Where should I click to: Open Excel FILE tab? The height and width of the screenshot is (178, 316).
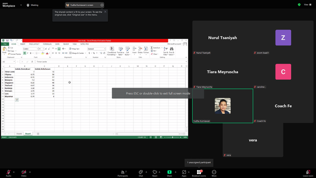[5, 44]
